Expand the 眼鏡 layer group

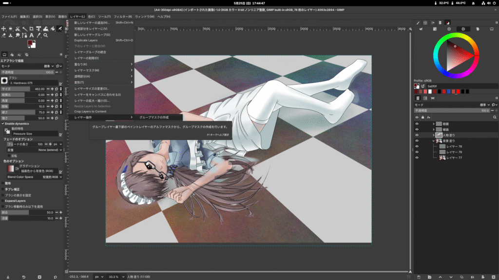(433, 124)
